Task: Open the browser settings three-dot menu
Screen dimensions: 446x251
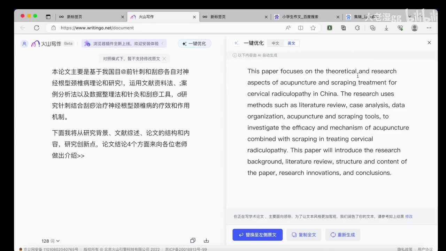Action: (429, 28)
